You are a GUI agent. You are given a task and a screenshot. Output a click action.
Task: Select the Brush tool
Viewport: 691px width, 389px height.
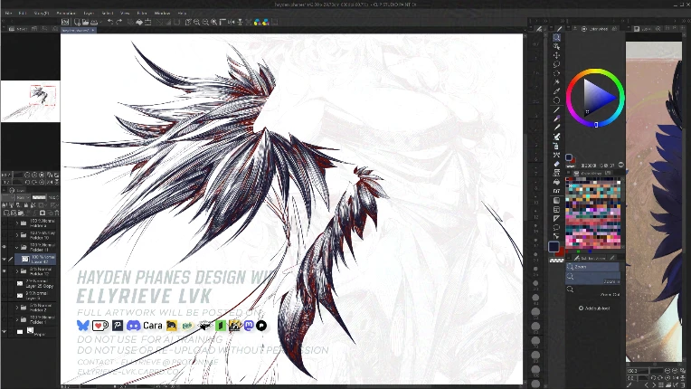[556, 128]
